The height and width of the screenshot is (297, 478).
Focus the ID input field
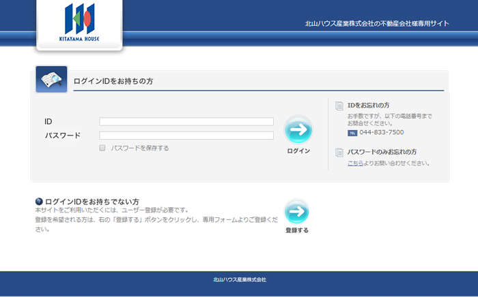click(186, 122)
